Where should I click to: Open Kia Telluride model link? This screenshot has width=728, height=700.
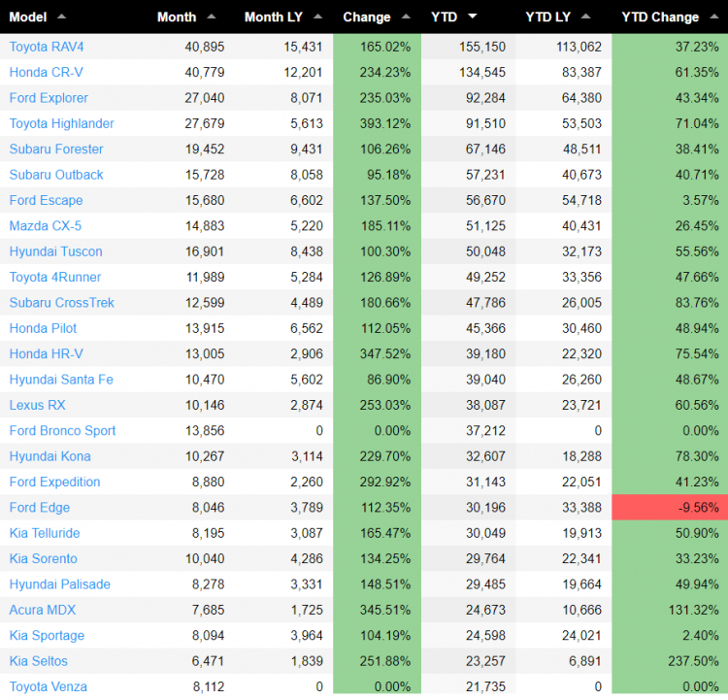click(x=45, y=533)
